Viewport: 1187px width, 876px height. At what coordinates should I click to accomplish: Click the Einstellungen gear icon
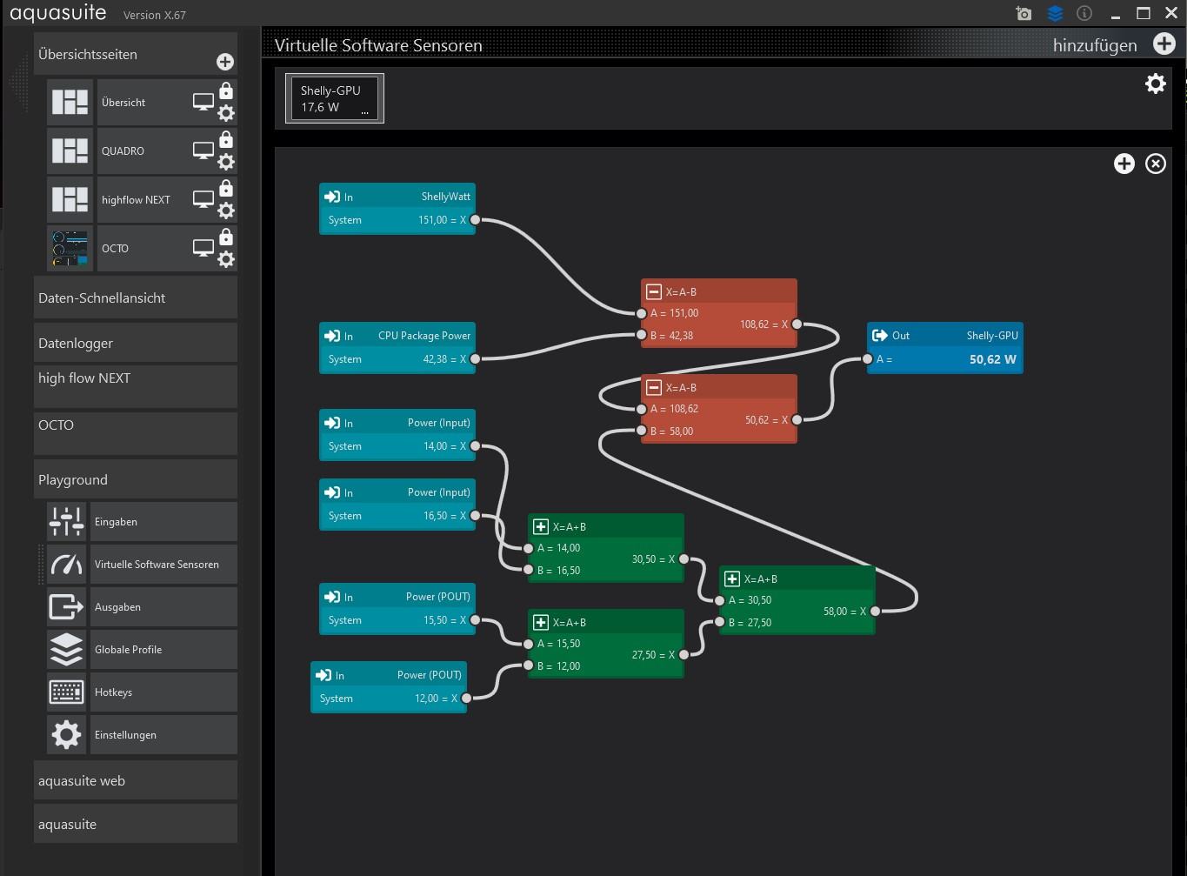pos(67,735)
